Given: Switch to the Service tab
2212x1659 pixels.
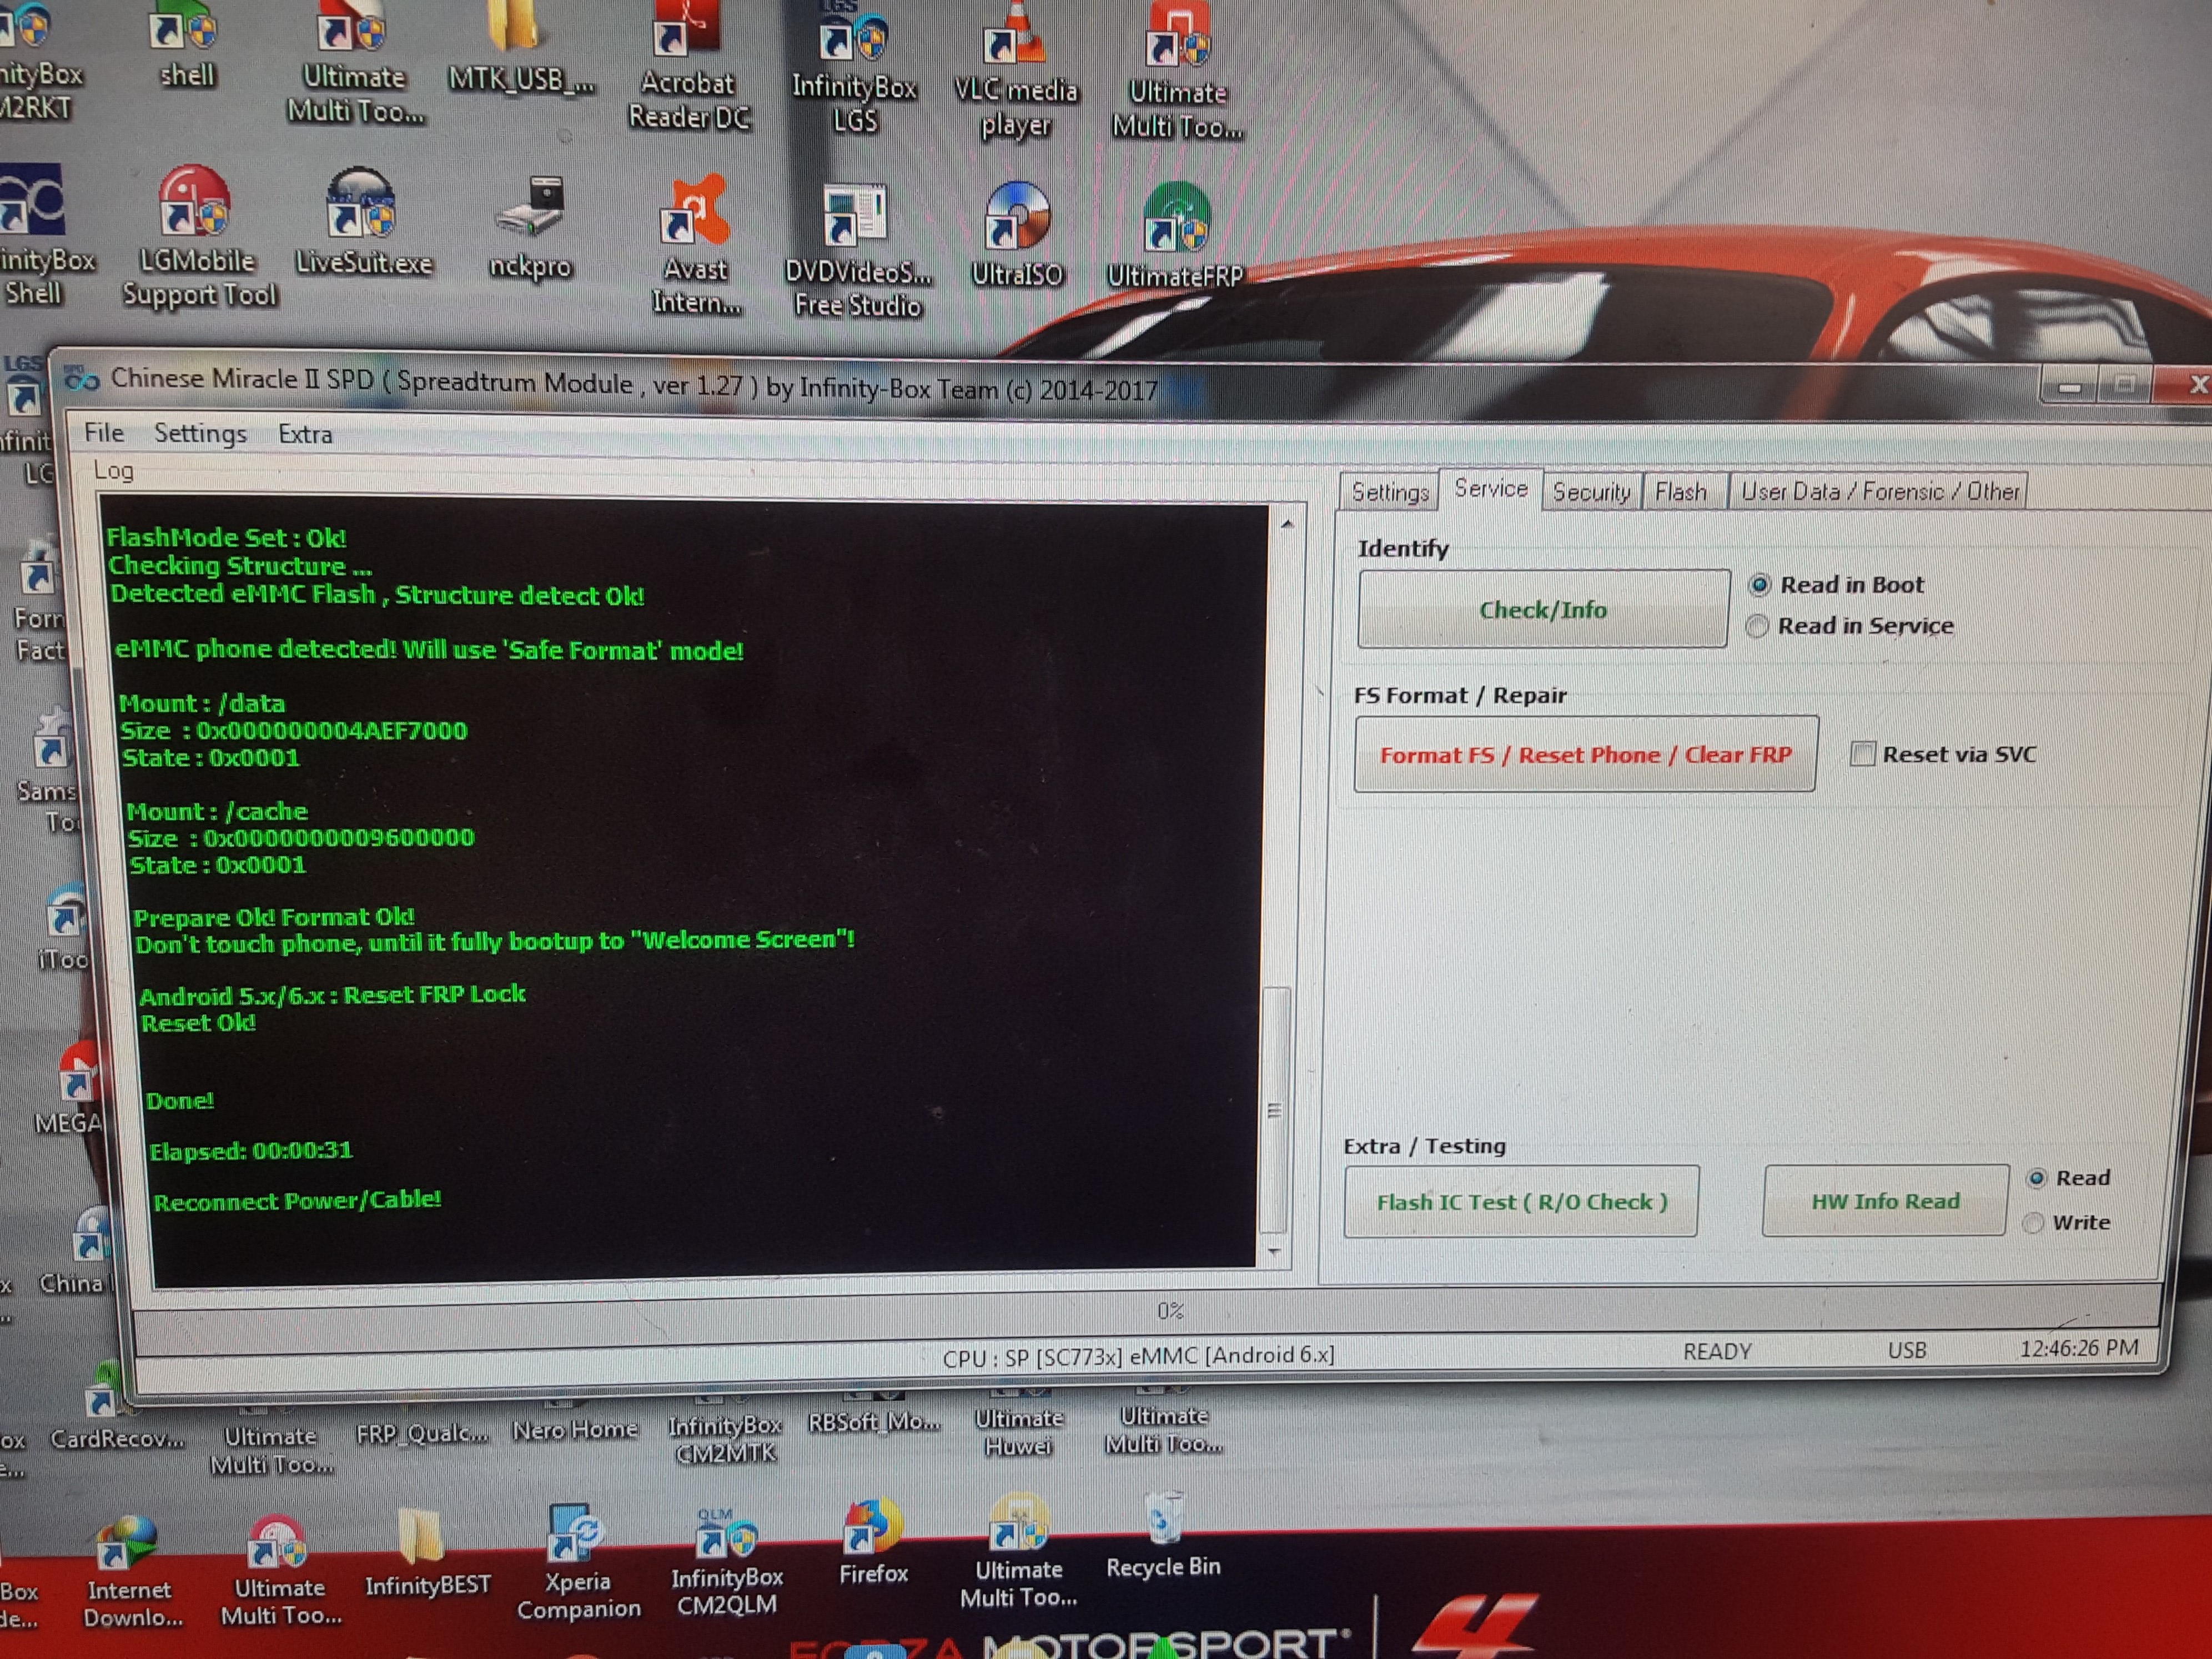Looking at the screenshot, I should (1491, 489).
